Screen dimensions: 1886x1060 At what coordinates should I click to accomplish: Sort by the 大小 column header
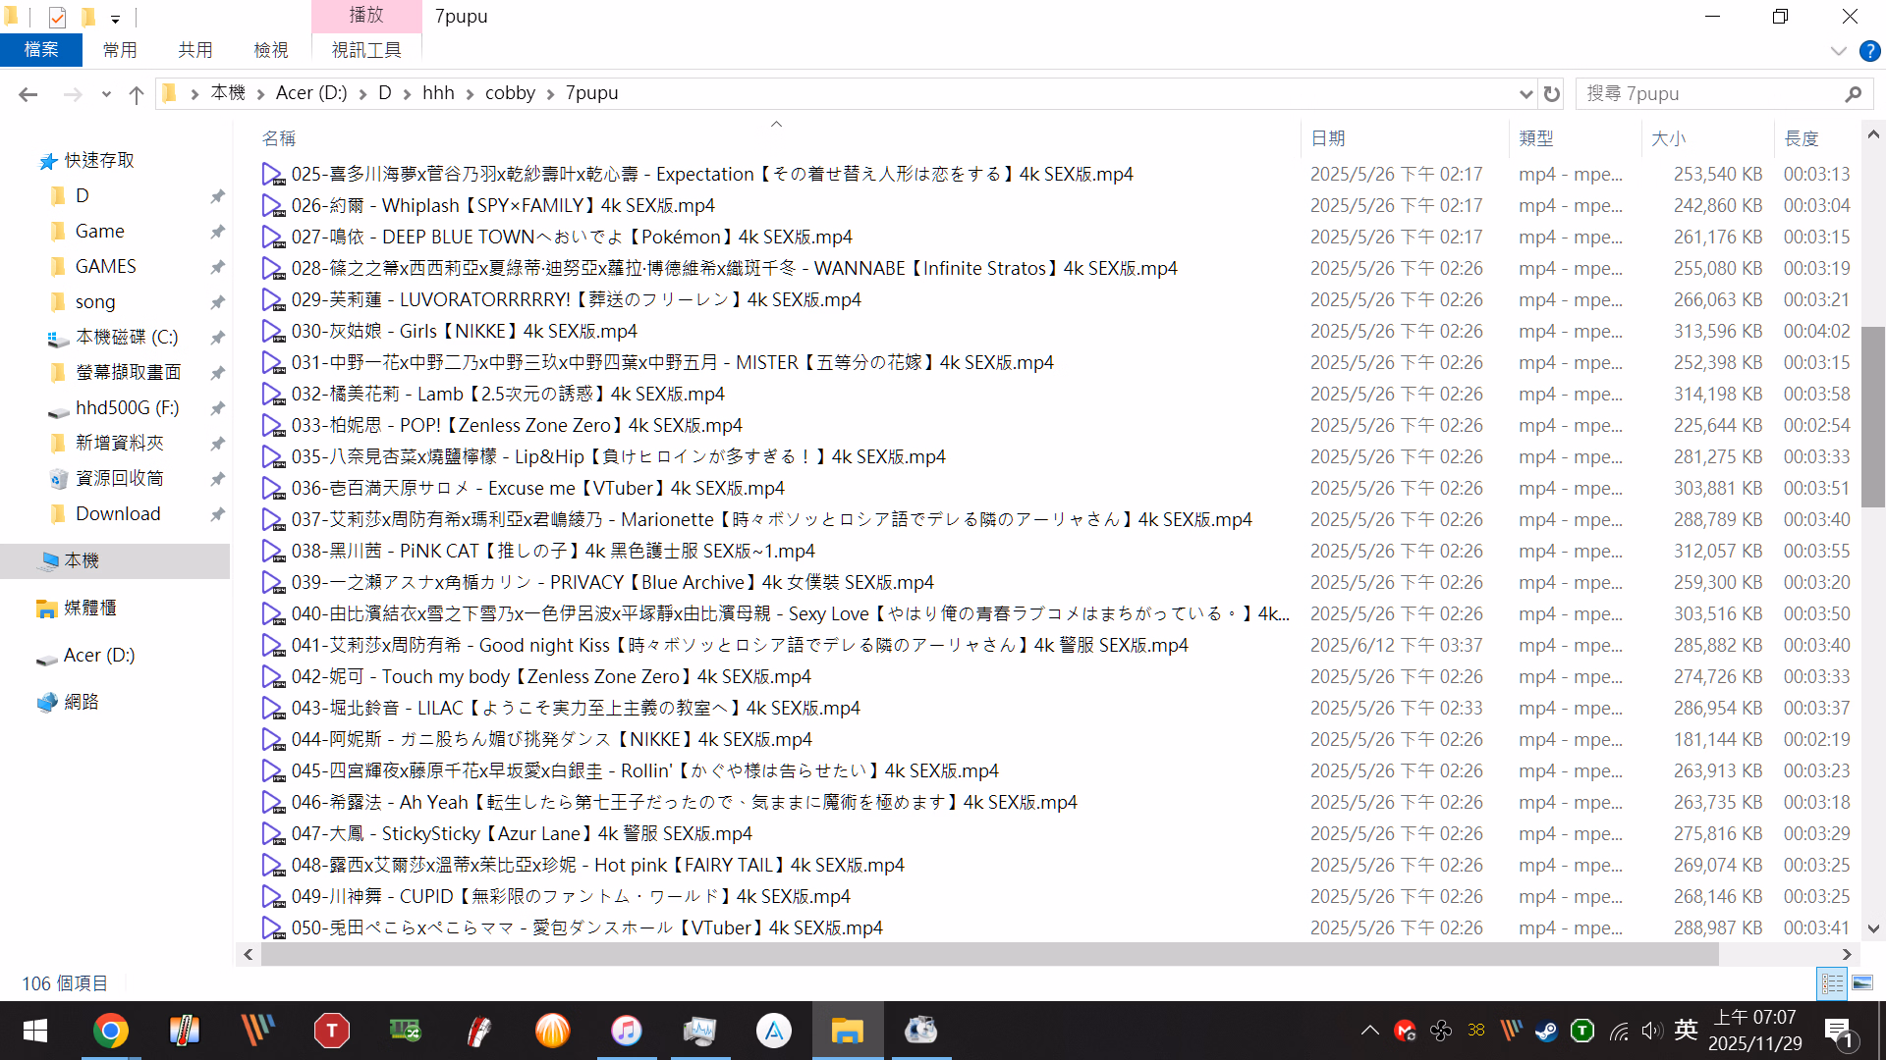(1668, 138)
